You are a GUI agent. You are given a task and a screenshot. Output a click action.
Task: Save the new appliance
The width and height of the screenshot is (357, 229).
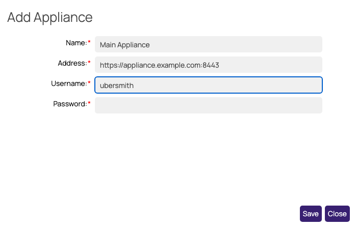click(x=311, y=214)
